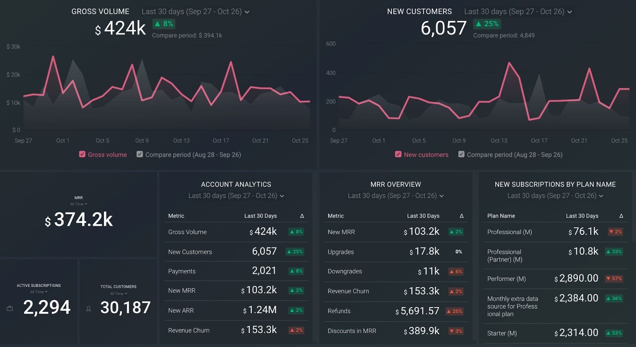Click the 2% badge on New ARR row
This screenshot has height=347, width=636.
pos(297,310)
